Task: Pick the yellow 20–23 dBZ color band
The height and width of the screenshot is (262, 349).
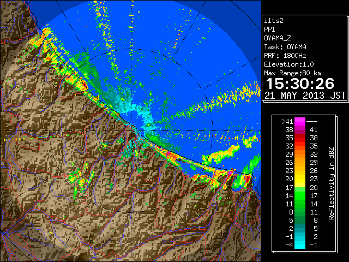Action: (x=300, y=179)
